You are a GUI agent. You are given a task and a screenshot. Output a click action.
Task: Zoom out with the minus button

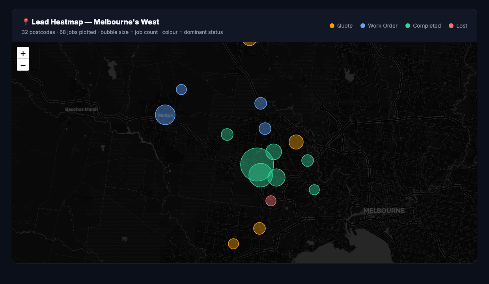point(23,65)
